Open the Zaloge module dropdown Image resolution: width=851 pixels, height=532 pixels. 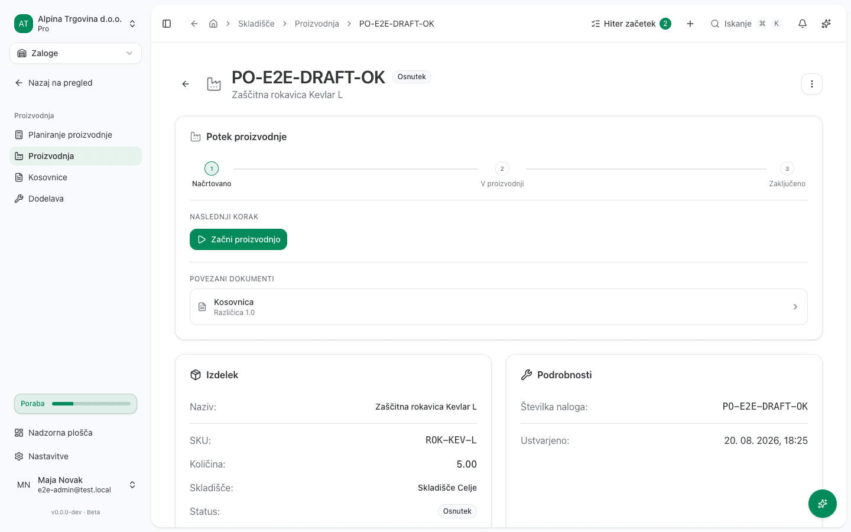tap(76, 53)
